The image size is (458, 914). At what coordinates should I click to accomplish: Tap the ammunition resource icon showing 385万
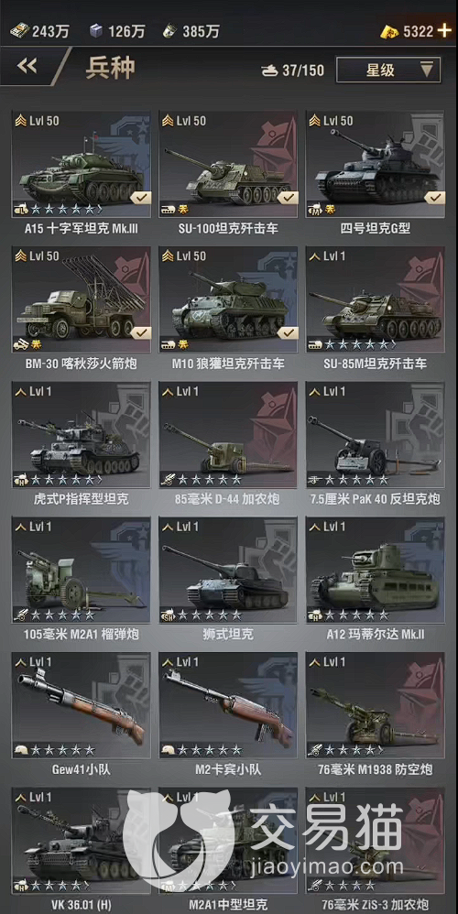pos(170,31)
